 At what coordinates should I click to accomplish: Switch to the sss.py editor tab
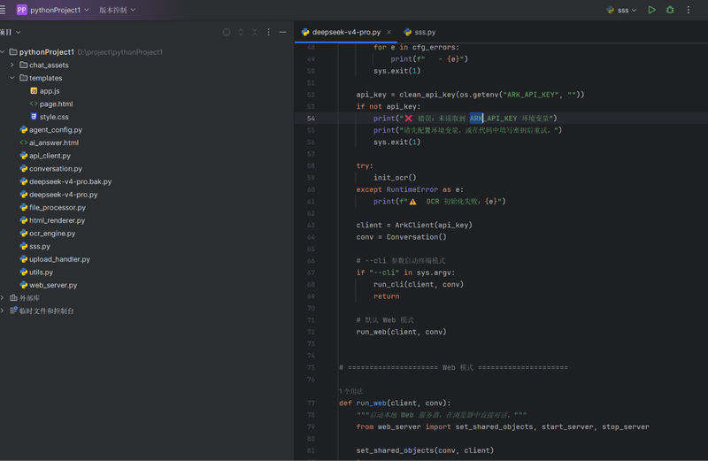point(419,32)
